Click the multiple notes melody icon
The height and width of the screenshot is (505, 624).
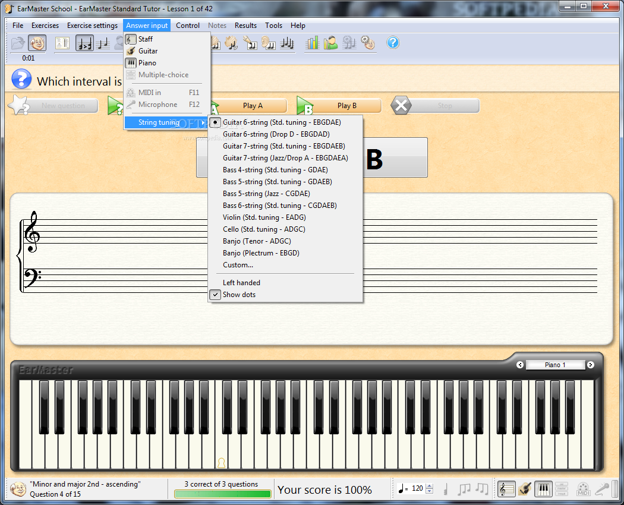coord(287,43)
